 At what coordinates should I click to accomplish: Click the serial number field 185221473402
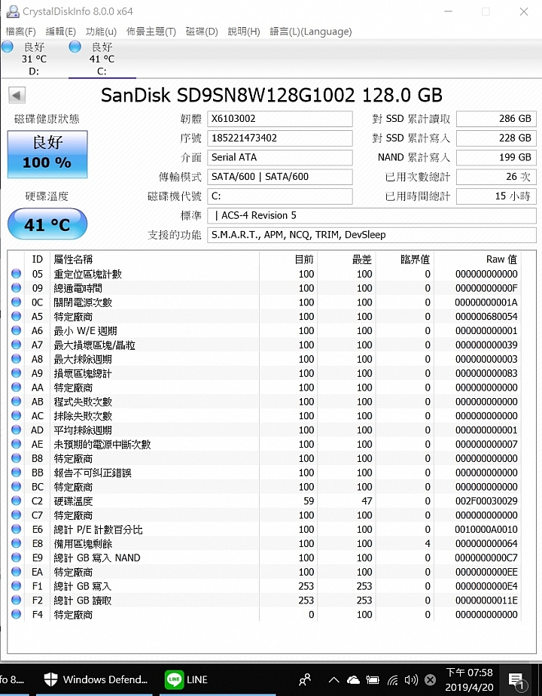[x=280, y=138]
